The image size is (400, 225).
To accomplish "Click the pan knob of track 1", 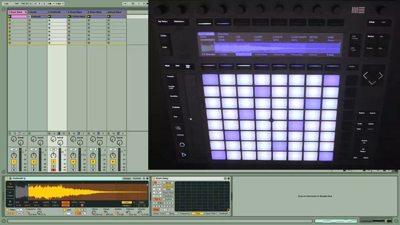I will coord(14,156).
